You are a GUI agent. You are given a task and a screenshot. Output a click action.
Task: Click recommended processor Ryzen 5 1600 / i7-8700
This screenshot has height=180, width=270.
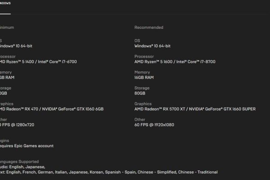click(175, 62)
